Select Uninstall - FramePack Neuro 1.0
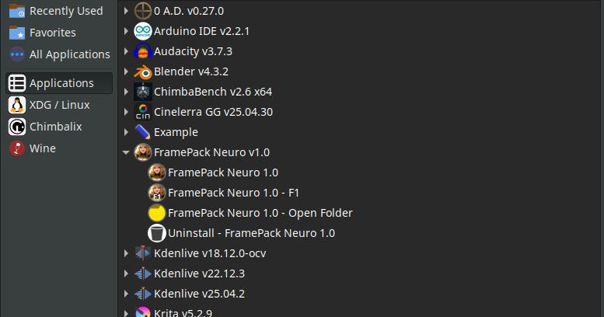This screenshot has height=317, width=604. pyautogui.click(x=252, y=233)
